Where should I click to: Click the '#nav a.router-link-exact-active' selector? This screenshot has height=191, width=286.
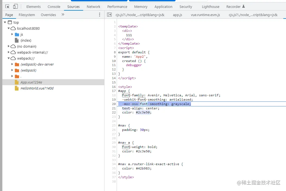point(149,164)
